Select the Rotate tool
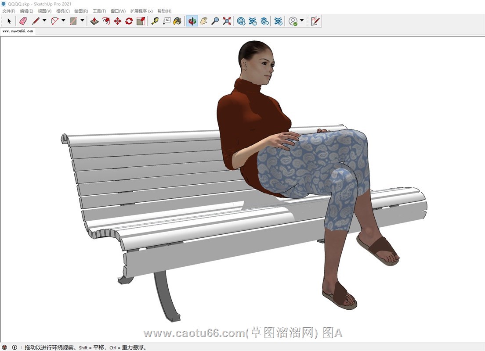The image size is (485, 351). (129, 21)
